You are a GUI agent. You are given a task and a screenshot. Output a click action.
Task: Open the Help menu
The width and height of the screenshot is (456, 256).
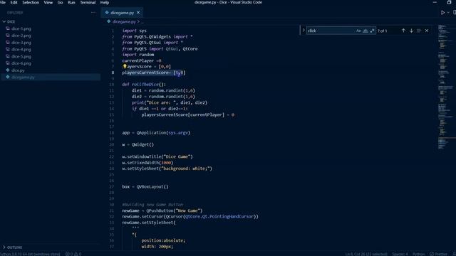pos(105,2)
